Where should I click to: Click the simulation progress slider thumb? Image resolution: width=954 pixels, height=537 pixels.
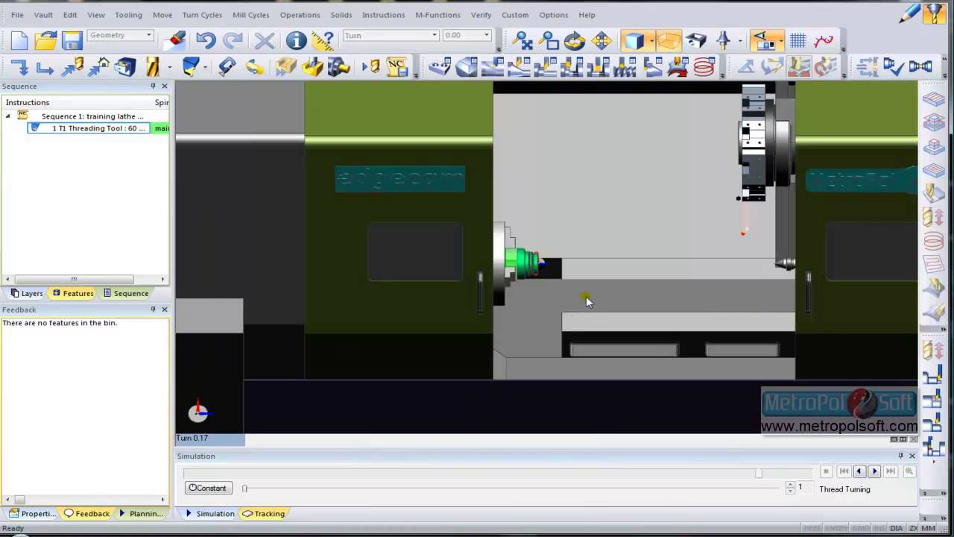click(x=759, y=473)
